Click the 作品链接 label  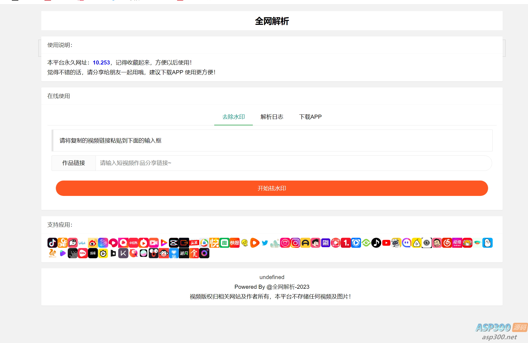(x=74, y=163)
